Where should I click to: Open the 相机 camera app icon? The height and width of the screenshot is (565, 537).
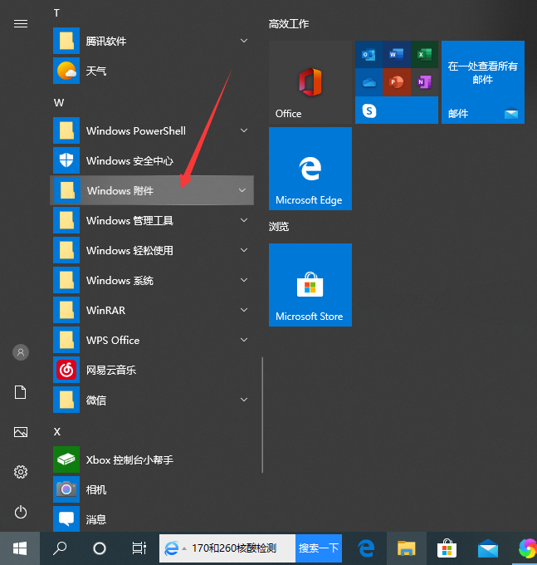pyautogui.click(x=66, y=489)
